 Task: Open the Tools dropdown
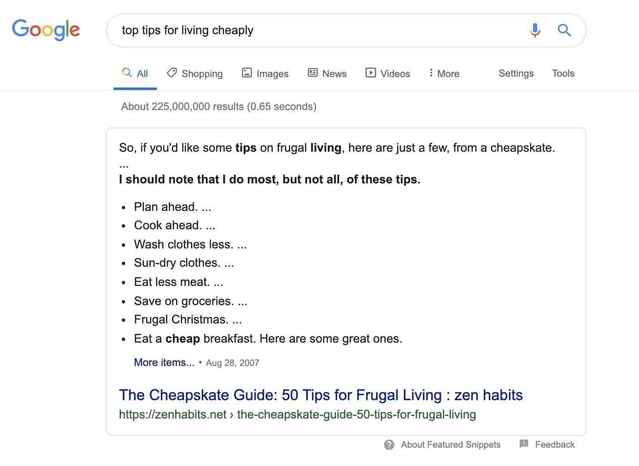[x=563, y=73]
